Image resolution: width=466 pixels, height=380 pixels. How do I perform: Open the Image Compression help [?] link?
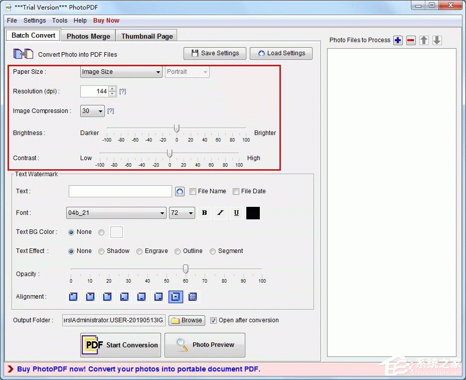110,111
